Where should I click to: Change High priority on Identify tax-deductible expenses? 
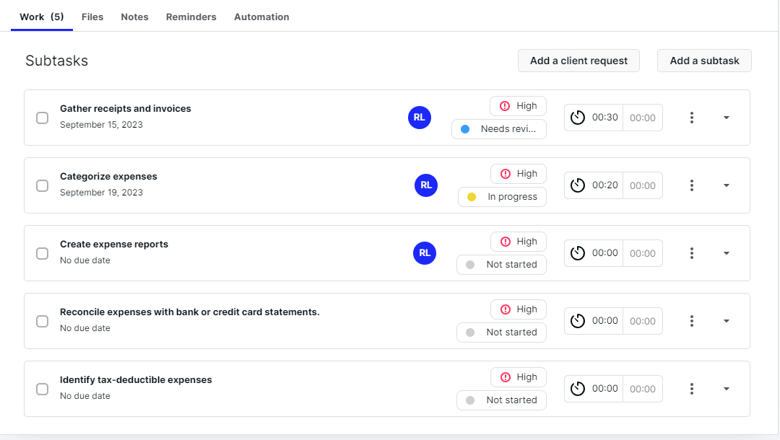click(x=519, y=377)
